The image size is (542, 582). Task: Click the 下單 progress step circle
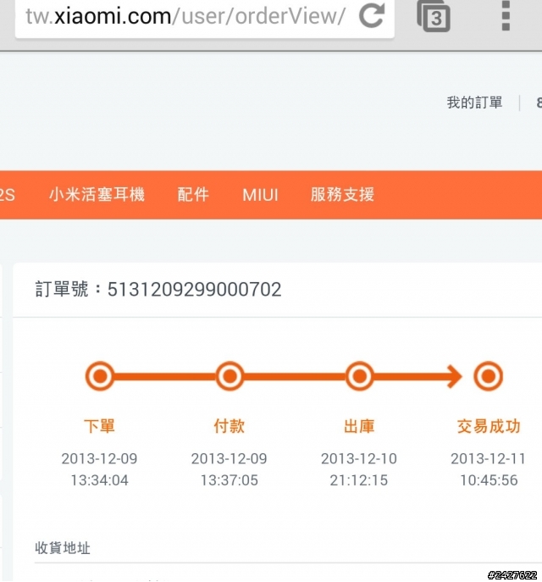(100, 376)
